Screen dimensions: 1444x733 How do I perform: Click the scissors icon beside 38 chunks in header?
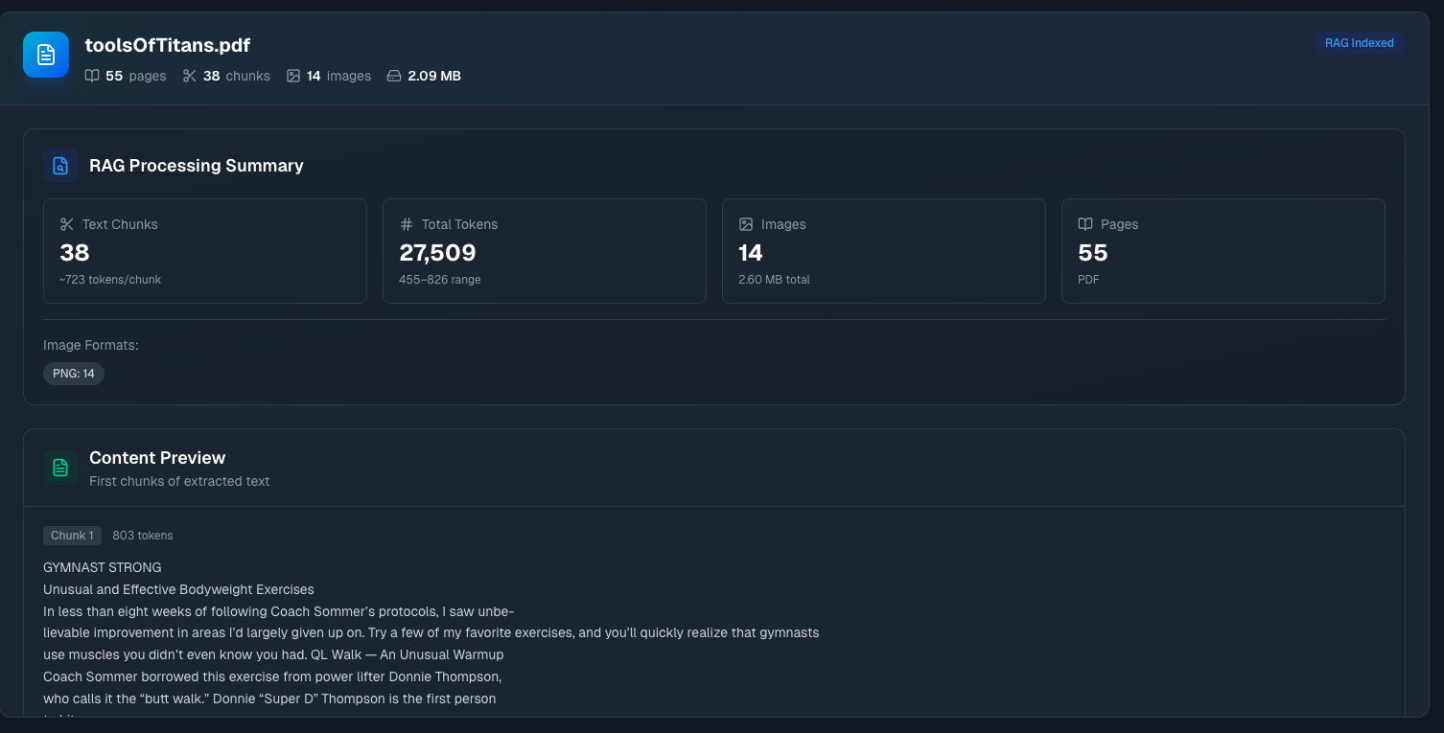(189, 76)
